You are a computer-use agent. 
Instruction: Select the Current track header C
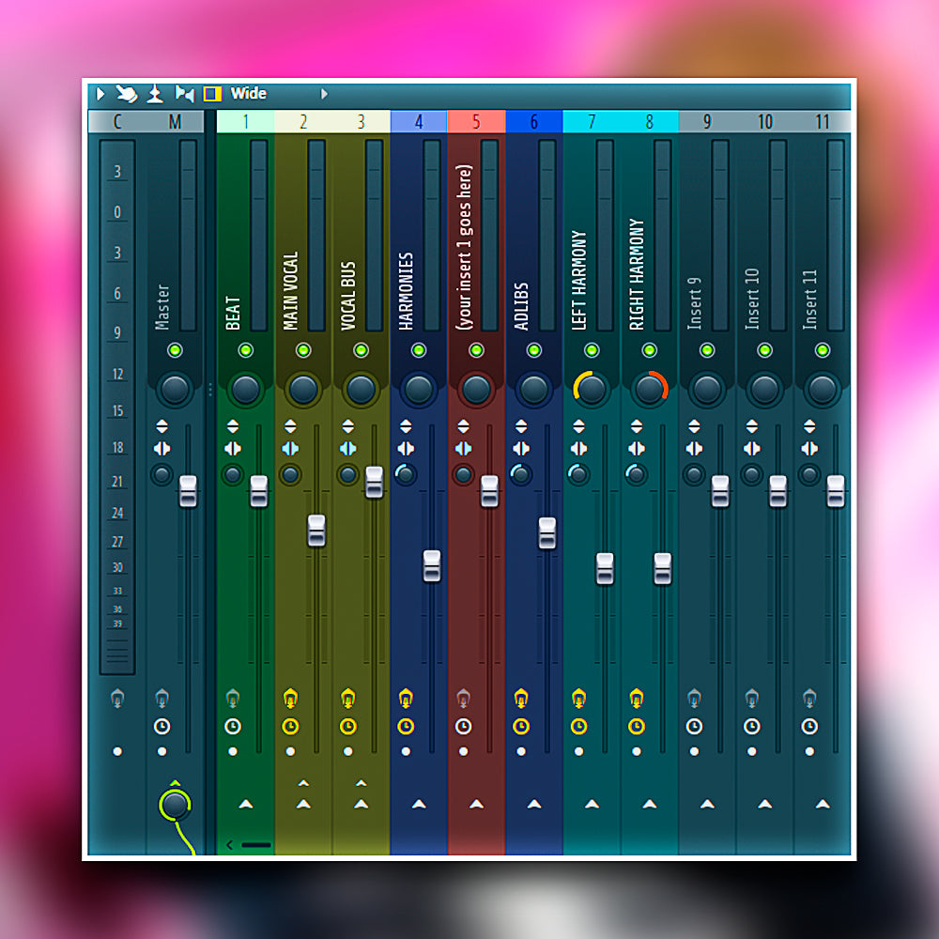click(117, 121)
